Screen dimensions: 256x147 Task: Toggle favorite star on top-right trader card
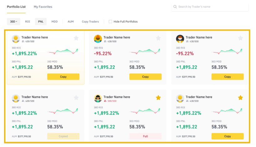240,38
